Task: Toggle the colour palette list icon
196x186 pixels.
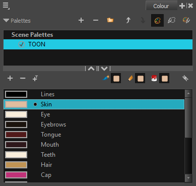Action: pyautogui.click(x=157, y=21)
